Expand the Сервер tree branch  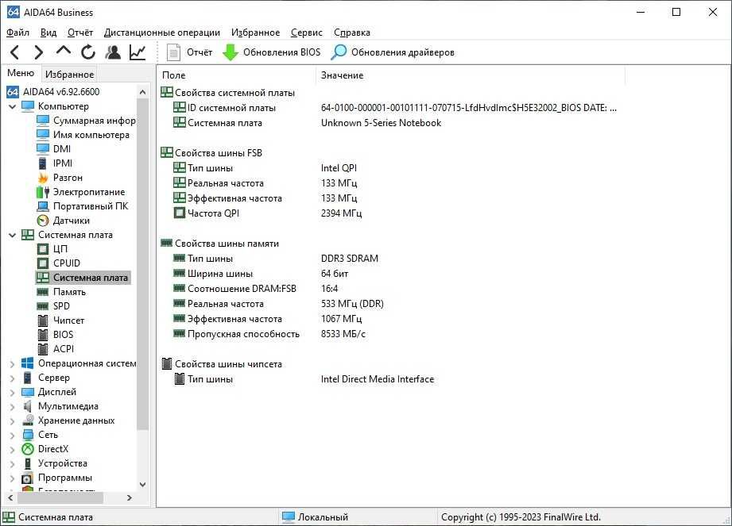[x=13, y=378]
